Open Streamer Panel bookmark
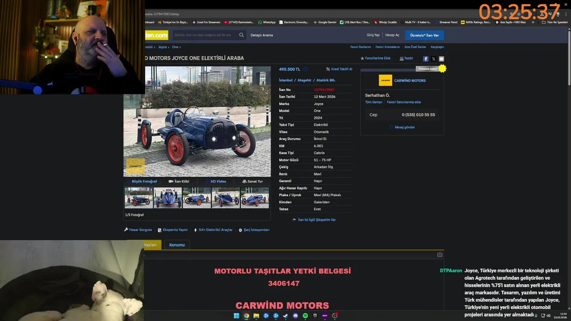The width and height of the screenshot is (571, 321). pyautogui.click(x=446, y=22)
